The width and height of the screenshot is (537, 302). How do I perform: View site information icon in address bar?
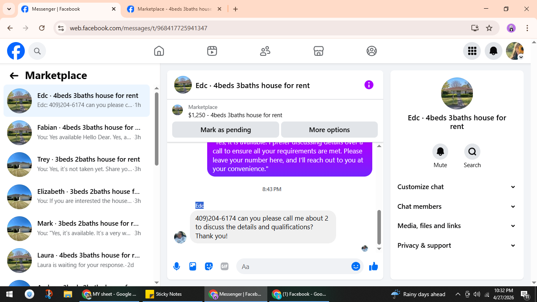(x=61, y=28)
